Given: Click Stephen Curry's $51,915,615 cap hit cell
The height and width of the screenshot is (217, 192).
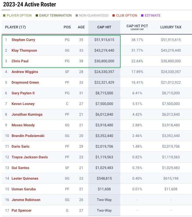Looking at the screenshot, I should (x=104, y=40).
